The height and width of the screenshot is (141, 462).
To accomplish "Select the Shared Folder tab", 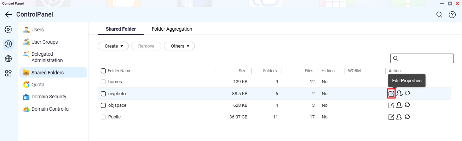I will tap(121, 29).
